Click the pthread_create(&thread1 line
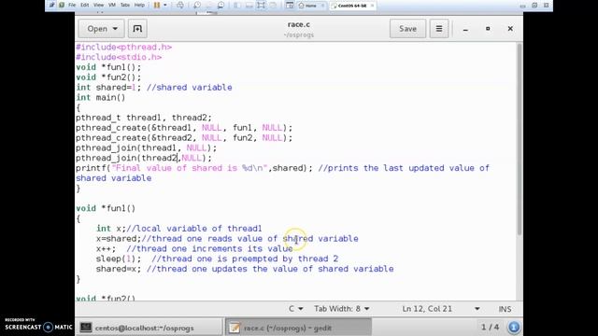This screenshot has width=598, height=336. click(x=184, y=128)
